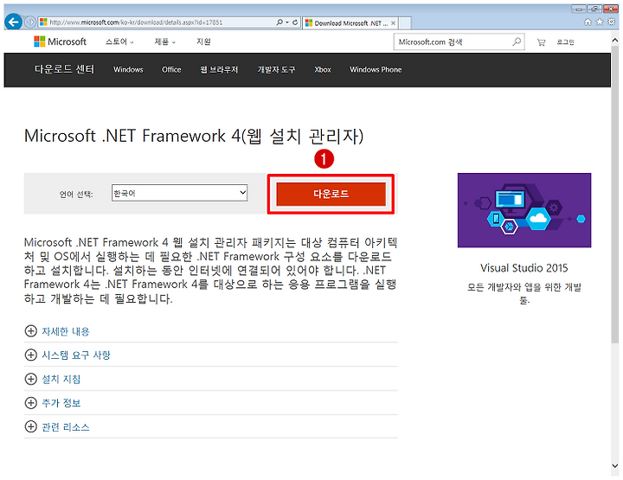Click the Restore Down button in the title bar
623x480 pixels.
tap(594, 9)
